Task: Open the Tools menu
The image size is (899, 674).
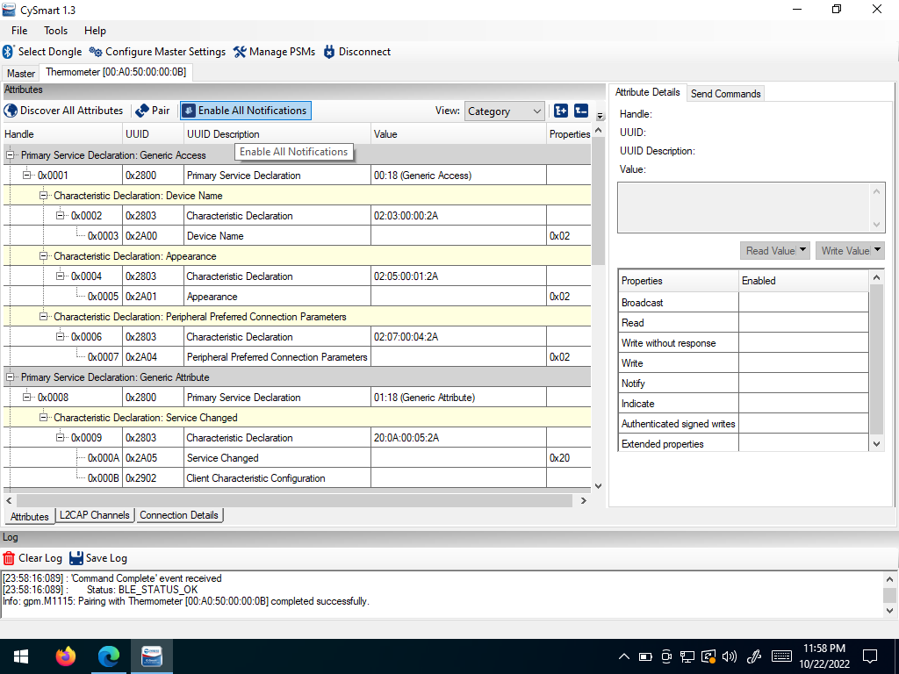Action: pos(55,31)
